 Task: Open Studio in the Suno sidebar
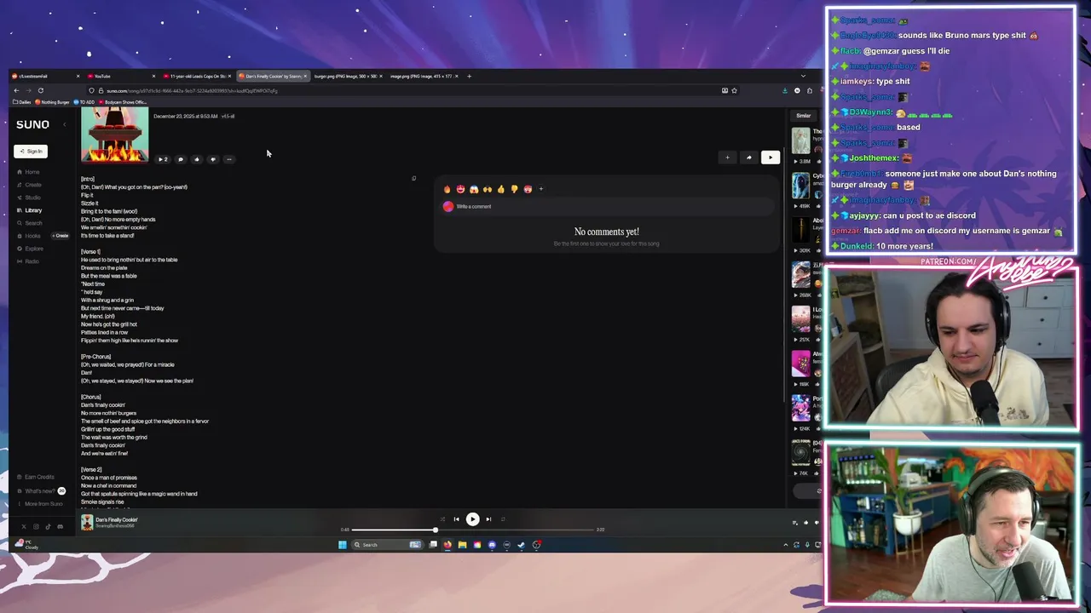coord(30,198)
